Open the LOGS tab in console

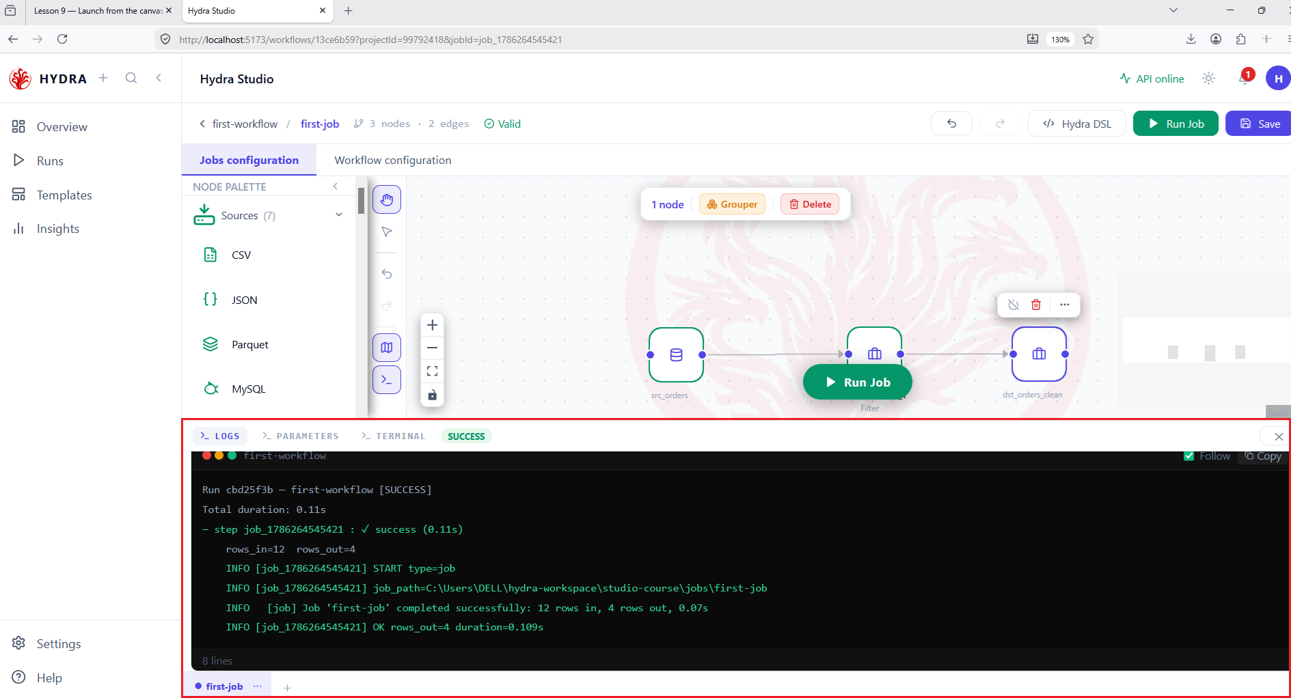click(220, 436)
